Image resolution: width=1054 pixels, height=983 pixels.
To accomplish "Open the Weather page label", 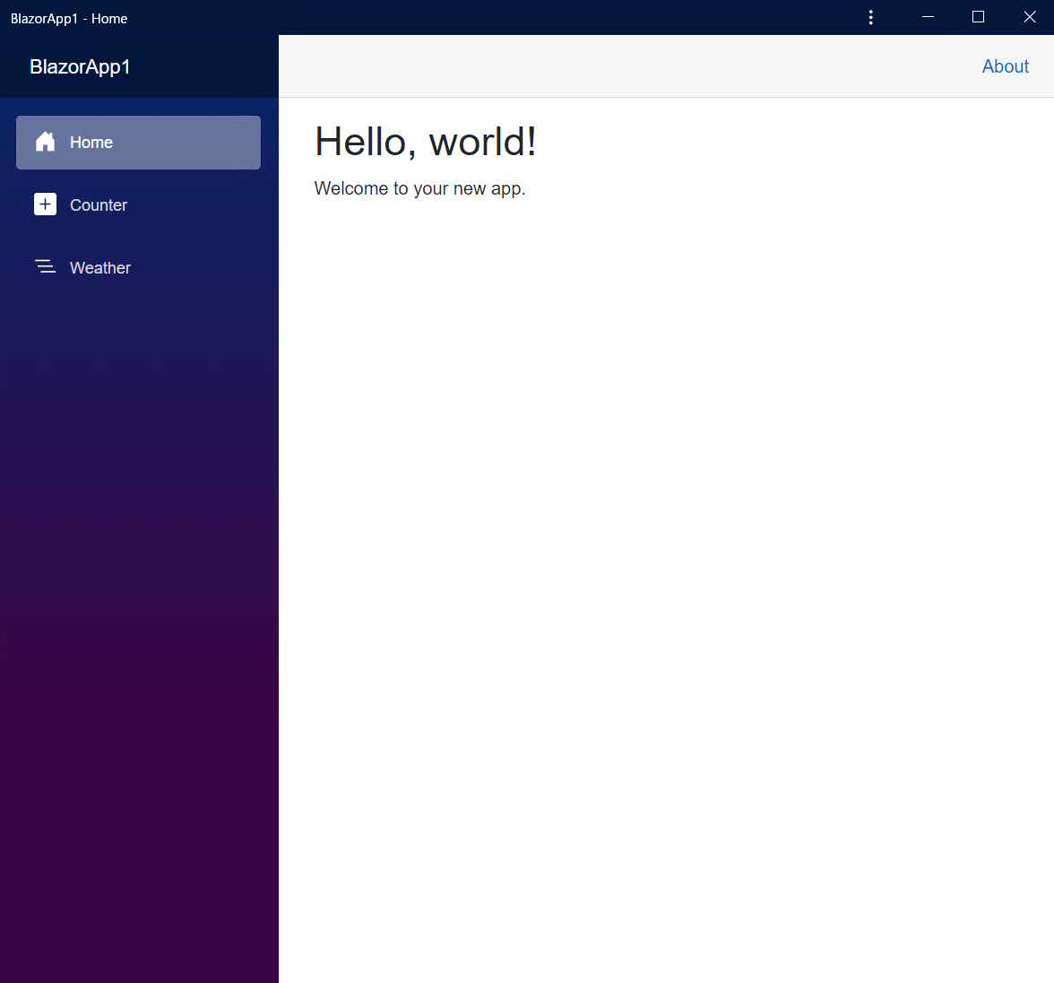I will pos(100,268).
